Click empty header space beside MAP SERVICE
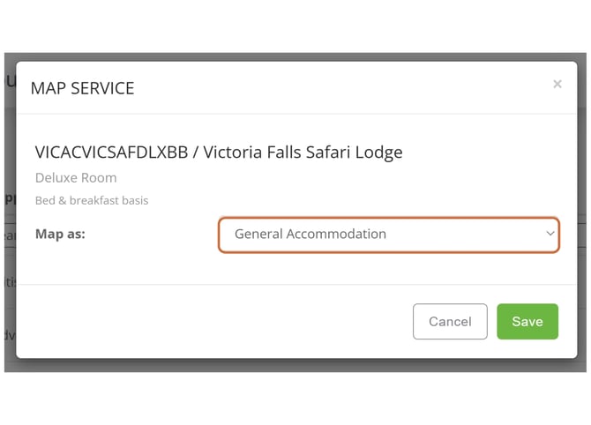This screenshot has height=425, width=591. click(x=335, y=88)
